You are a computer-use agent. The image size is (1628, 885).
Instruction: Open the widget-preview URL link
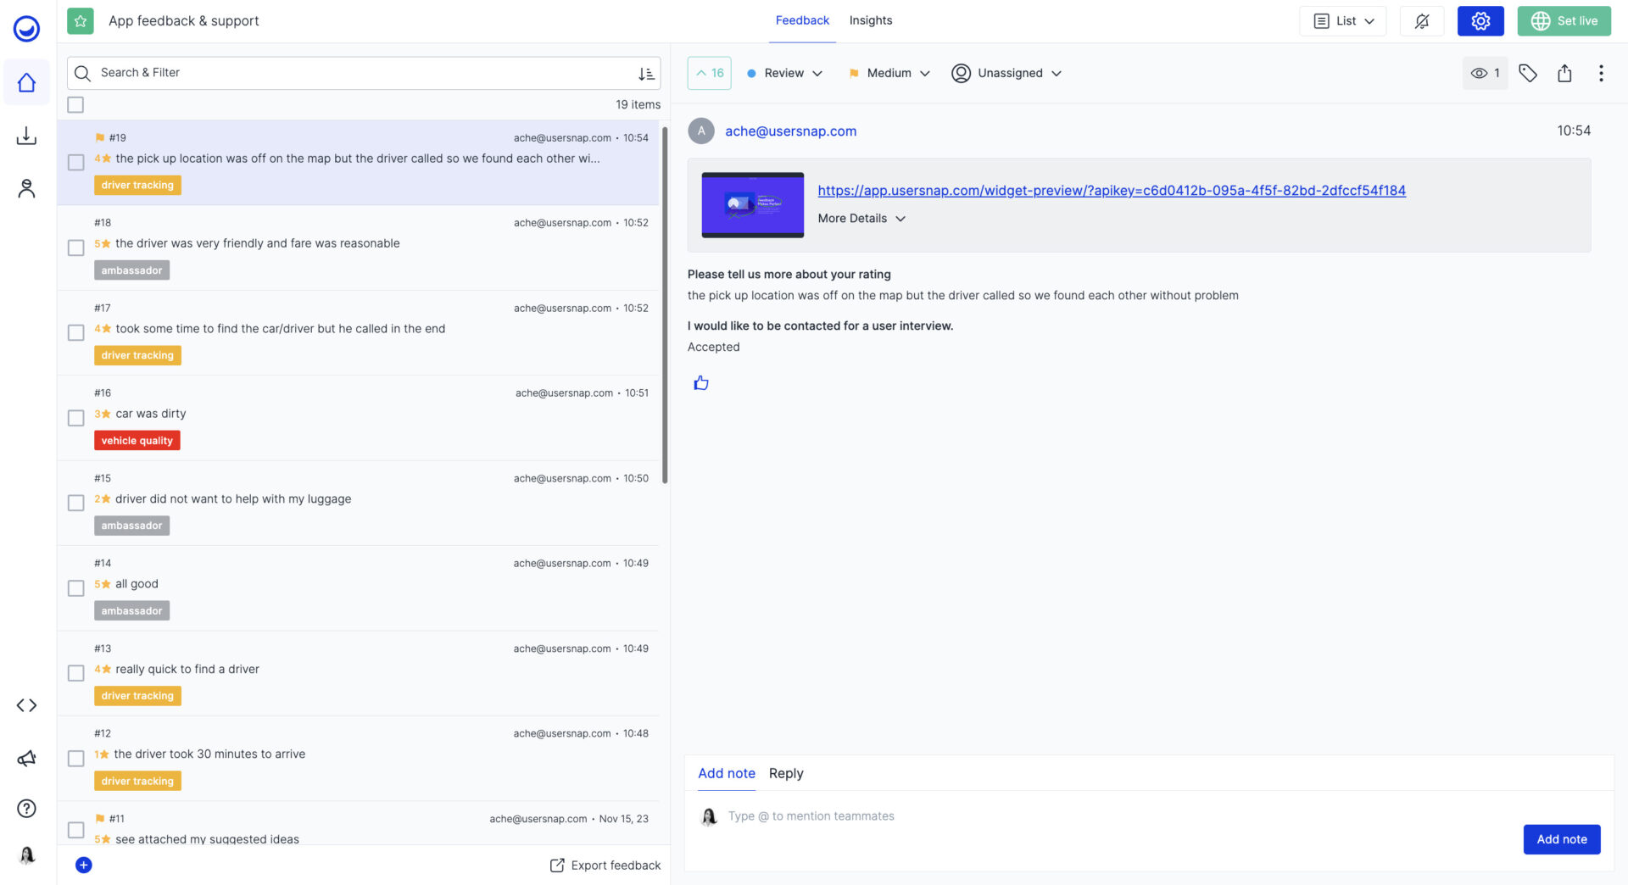click(1111, 190)
